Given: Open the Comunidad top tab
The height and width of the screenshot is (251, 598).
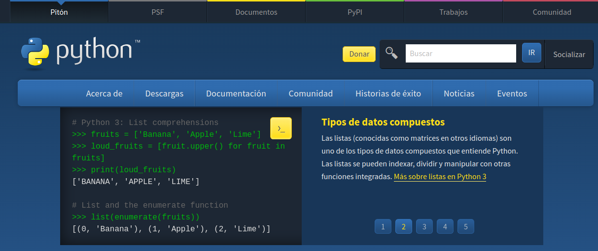Looking at the screenshot, I should pyautogui.click(x=552, y=12).
